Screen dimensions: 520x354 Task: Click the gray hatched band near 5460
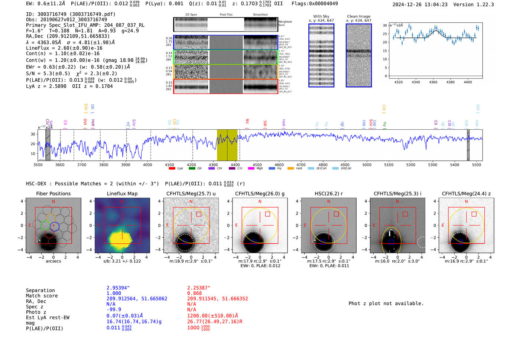468,145
